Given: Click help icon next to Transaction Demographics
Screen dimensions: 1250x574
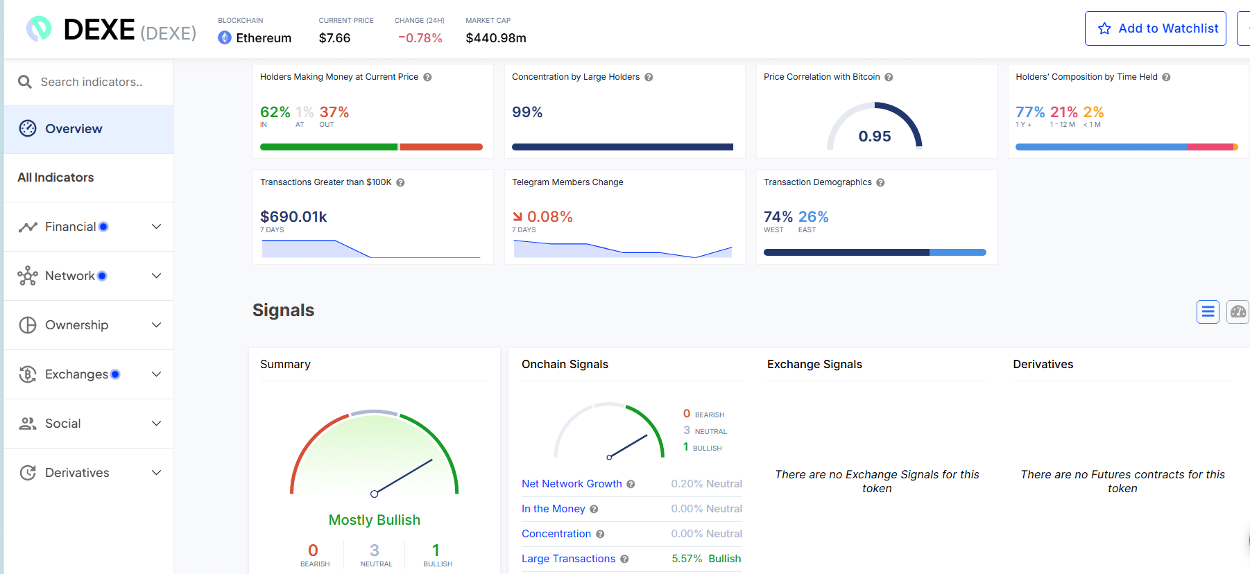Looking at the screenshot, I should click(880, 182).
